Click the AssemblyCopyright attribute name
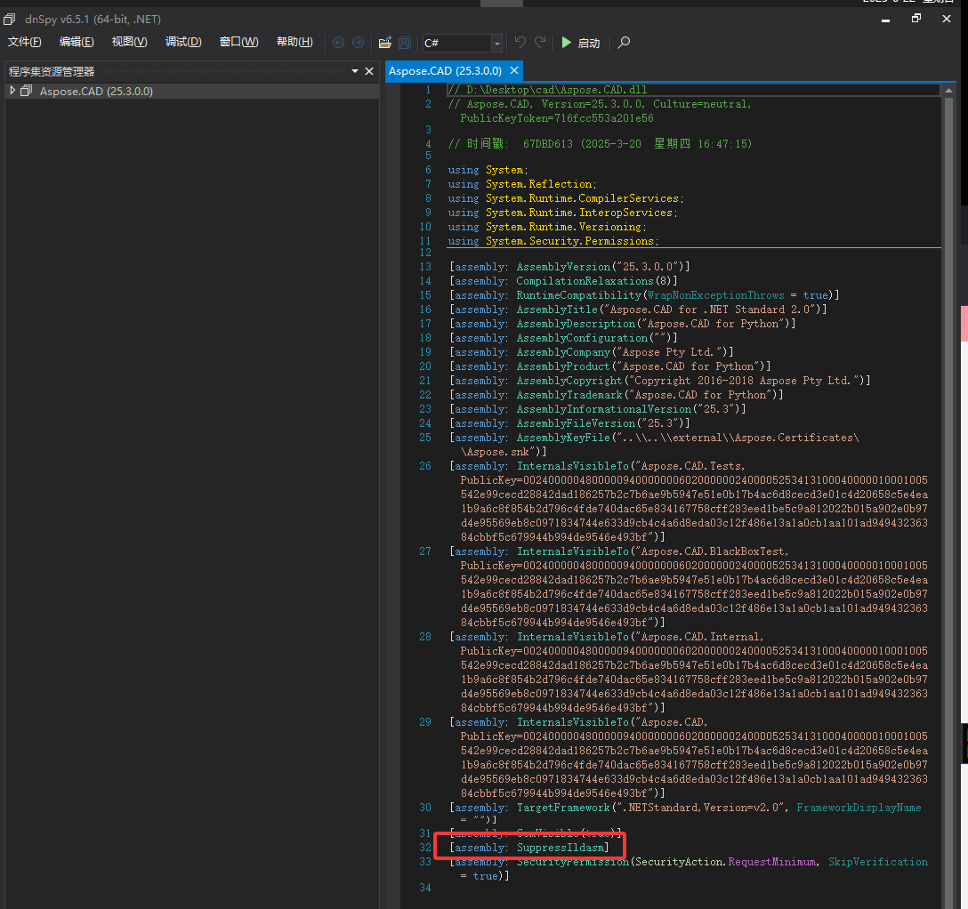 [x=569, y=380]
